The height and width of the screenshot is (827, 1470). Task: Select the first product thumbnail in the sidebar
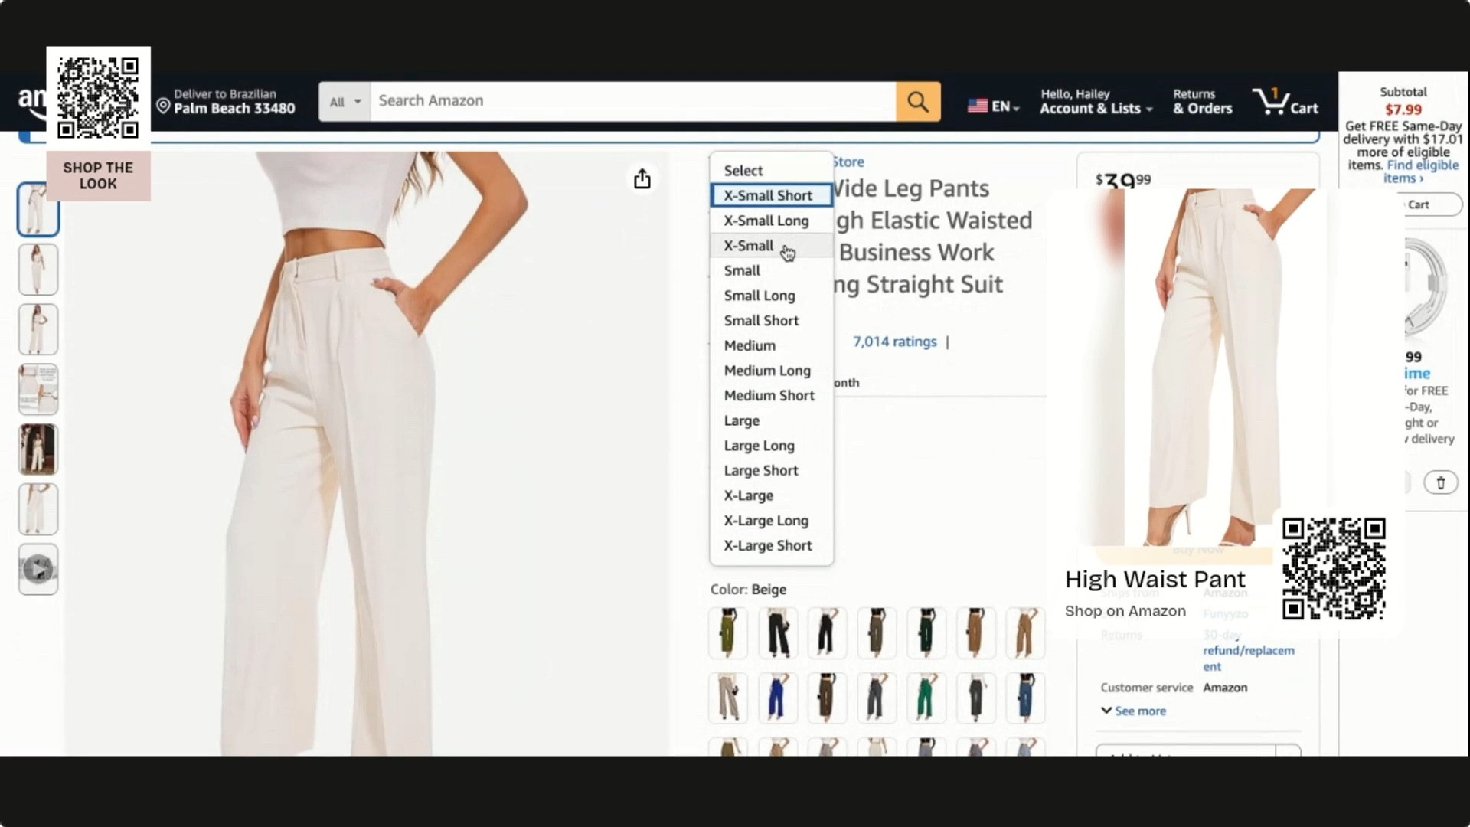38,209
